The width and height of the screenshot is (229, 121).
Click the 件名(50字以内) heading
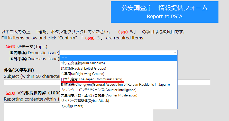click(19, 70)
